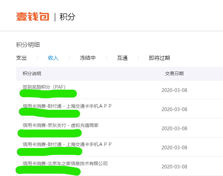The height and width of the screenshot is (176, 223).
Task: Click the date in the 北京车之家 row
Action: pos(174,167)
